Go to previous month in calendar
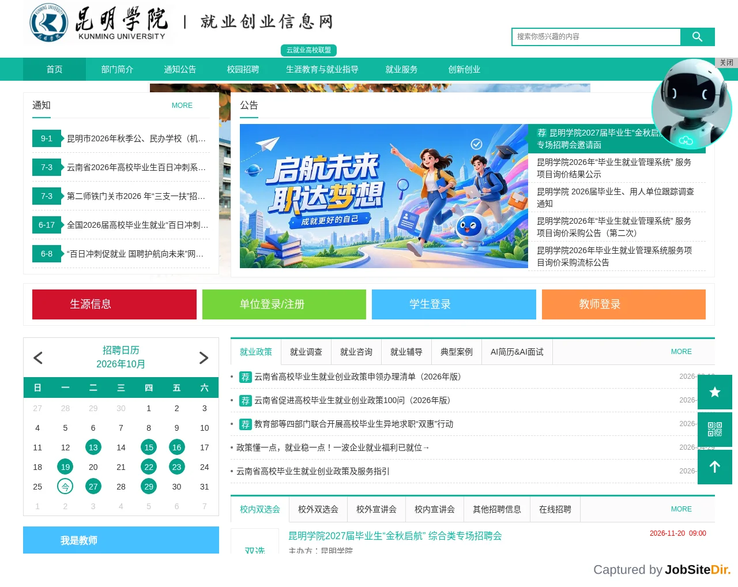Screen dimensions: 738x587 [x=38, y=358]
